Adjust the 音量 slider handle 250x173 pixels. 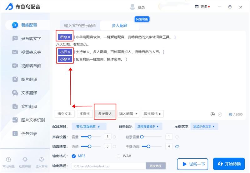(x=90, y=137)
